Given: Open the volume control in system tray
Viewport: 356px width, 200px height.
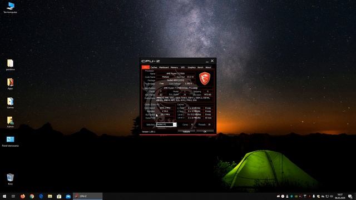Looking at the screenshot, I should click(332, 196).
